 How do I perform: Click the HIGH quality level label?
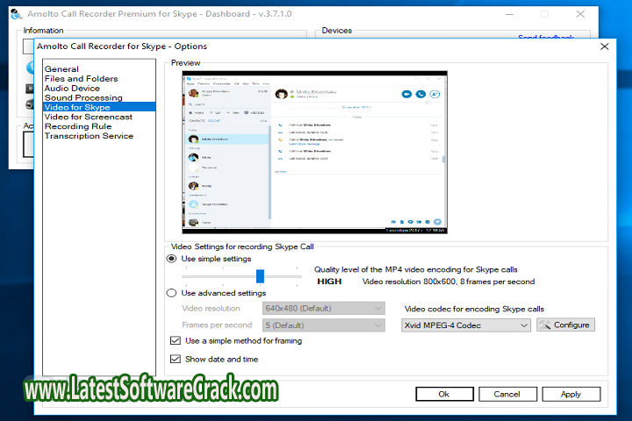329,282
